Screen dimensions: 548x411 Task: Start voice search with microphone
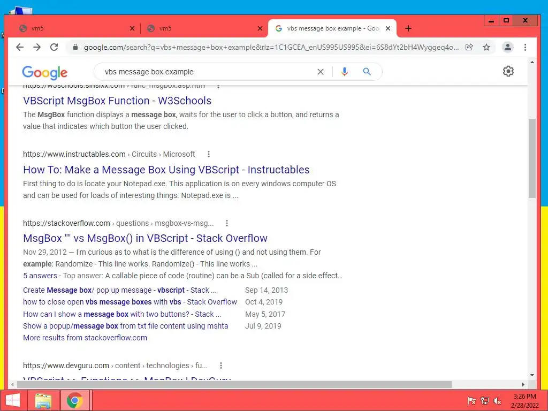coord(344,72)
